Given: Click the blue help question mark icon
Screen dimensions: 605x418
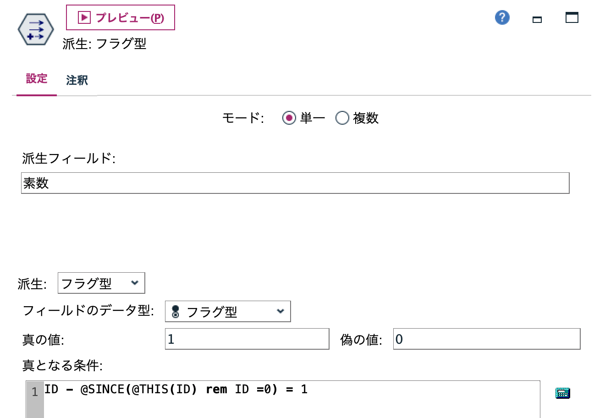Looking at the screenshot, I should 502,17.
